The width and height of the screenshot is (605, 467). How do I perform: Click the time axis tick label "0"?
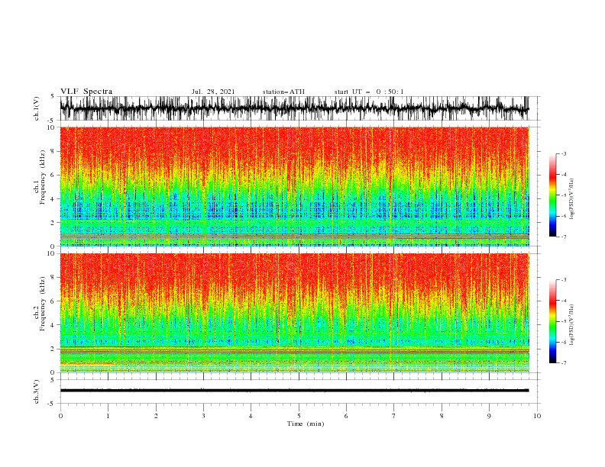tap(60, 416)
